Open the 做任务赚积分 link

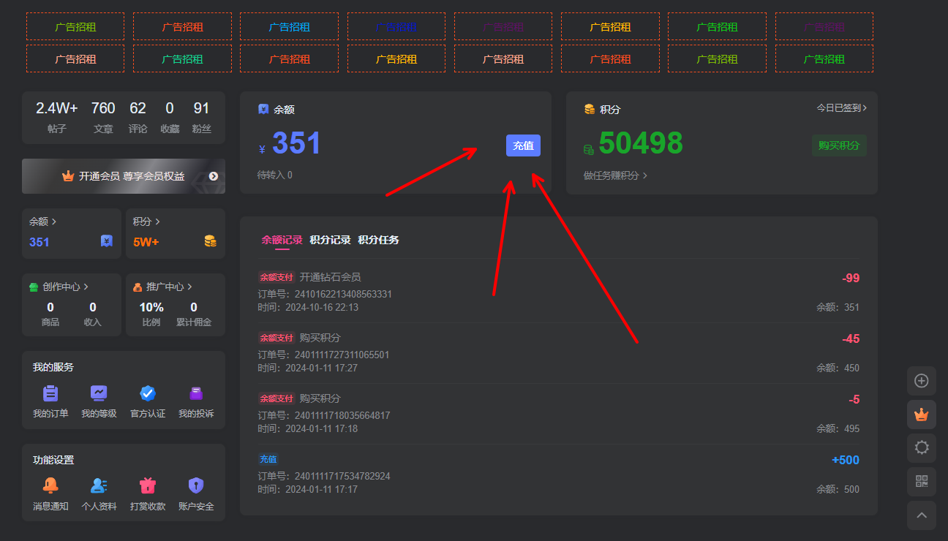pos(615,175)
